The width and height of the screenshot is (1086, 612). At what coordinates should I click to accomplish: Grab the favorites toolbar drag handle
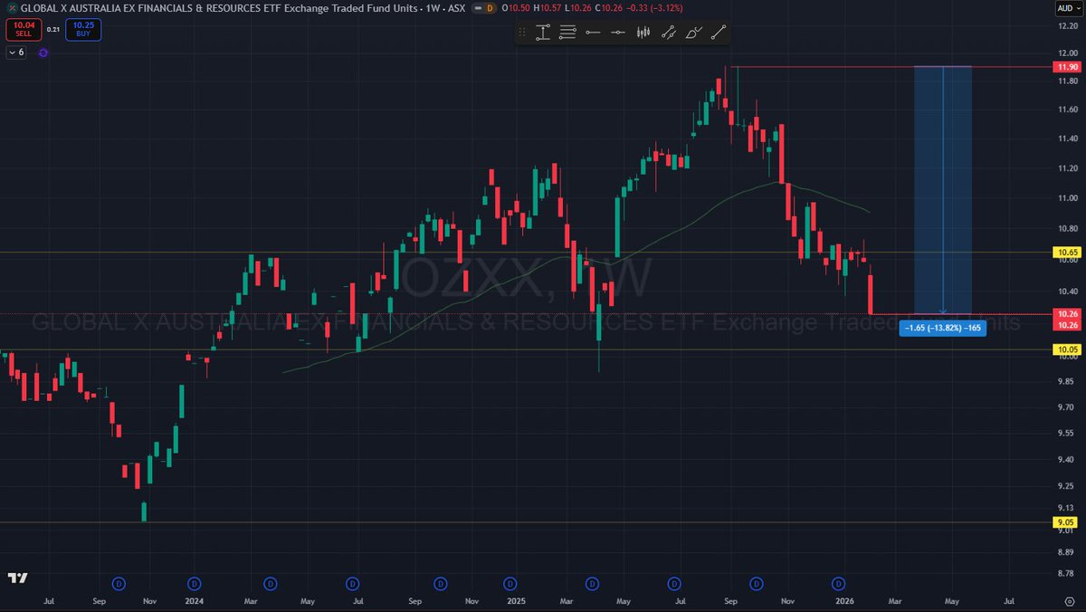pos(522,33)
